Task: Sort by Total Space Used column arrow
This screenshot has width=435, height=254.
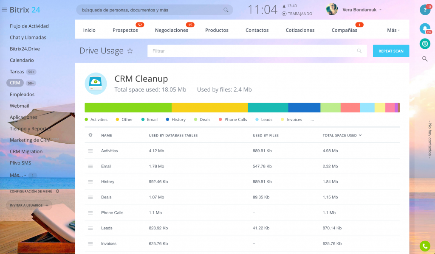Action: (x=360, y=135)
